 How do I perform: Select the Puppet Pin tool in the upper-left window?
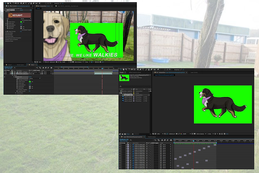[39, 3]
